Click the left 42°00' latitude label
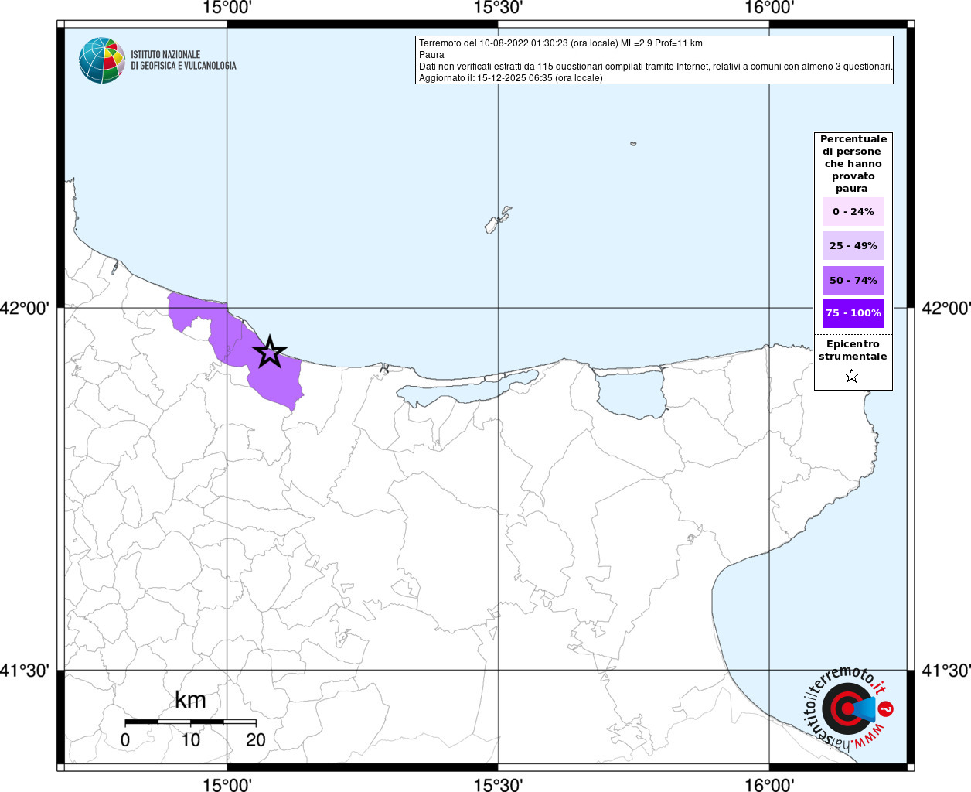The image size is (971, 792). [x=24, y=308]
